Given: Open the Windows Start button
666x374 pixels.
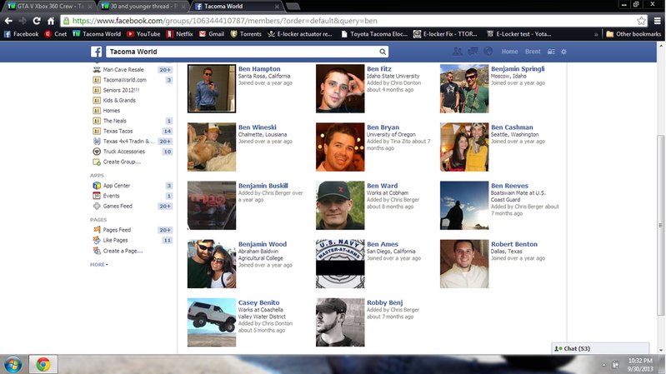Looking at the screenshot, I should pos(13,365).
